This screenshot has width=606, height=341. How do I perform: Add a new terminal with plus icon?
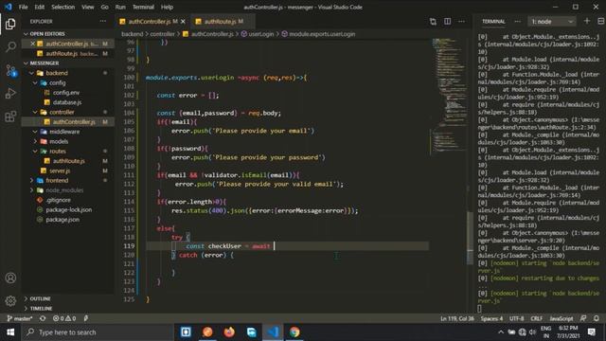coord(587,21)
